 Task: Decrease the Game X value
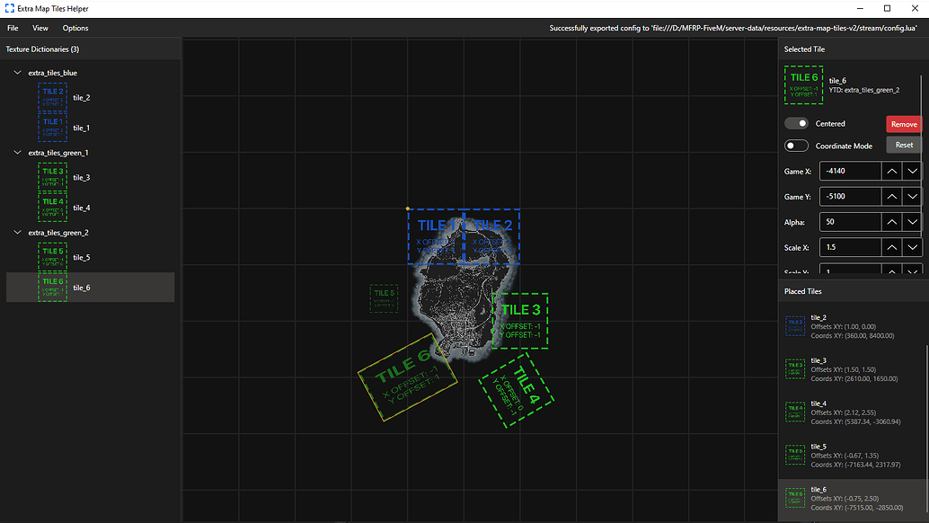[x=913, y=171]
